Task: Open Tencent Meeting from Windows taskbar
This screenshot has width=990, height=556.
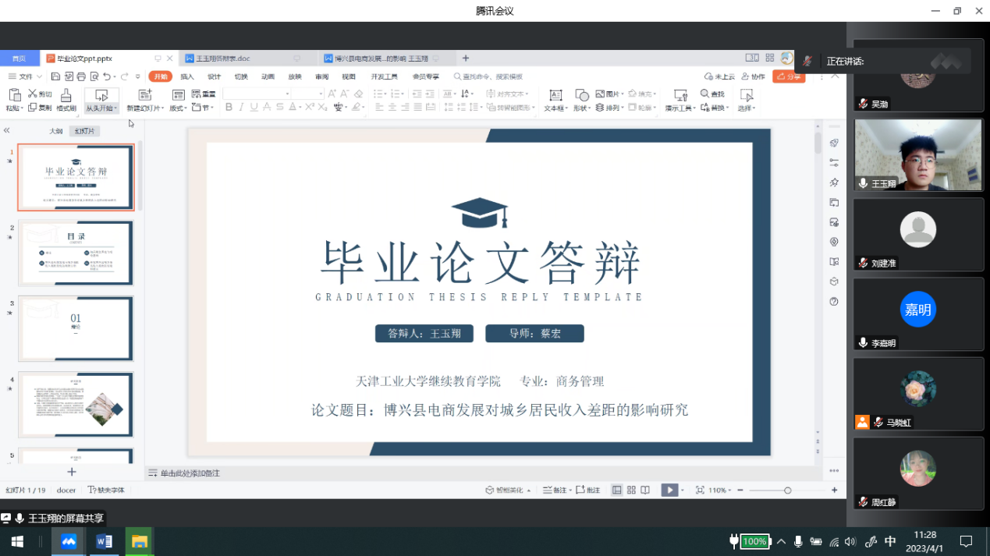Action: (x=69, y=541)
